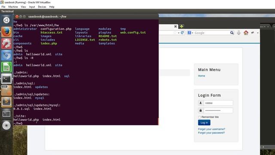Launch Chromium browser from the dock
This screenshot has width=275, height=155.
[6, 56]
